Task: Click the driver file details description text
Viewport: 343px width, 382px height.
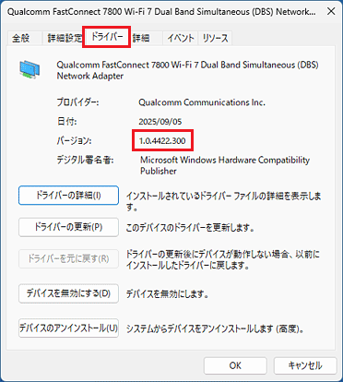Action: tap(223, 201)
